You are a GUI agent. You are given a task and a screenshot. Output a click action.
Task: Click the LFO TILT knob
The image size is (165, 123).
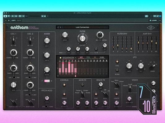pyautogui.click(x=141, y=66)
